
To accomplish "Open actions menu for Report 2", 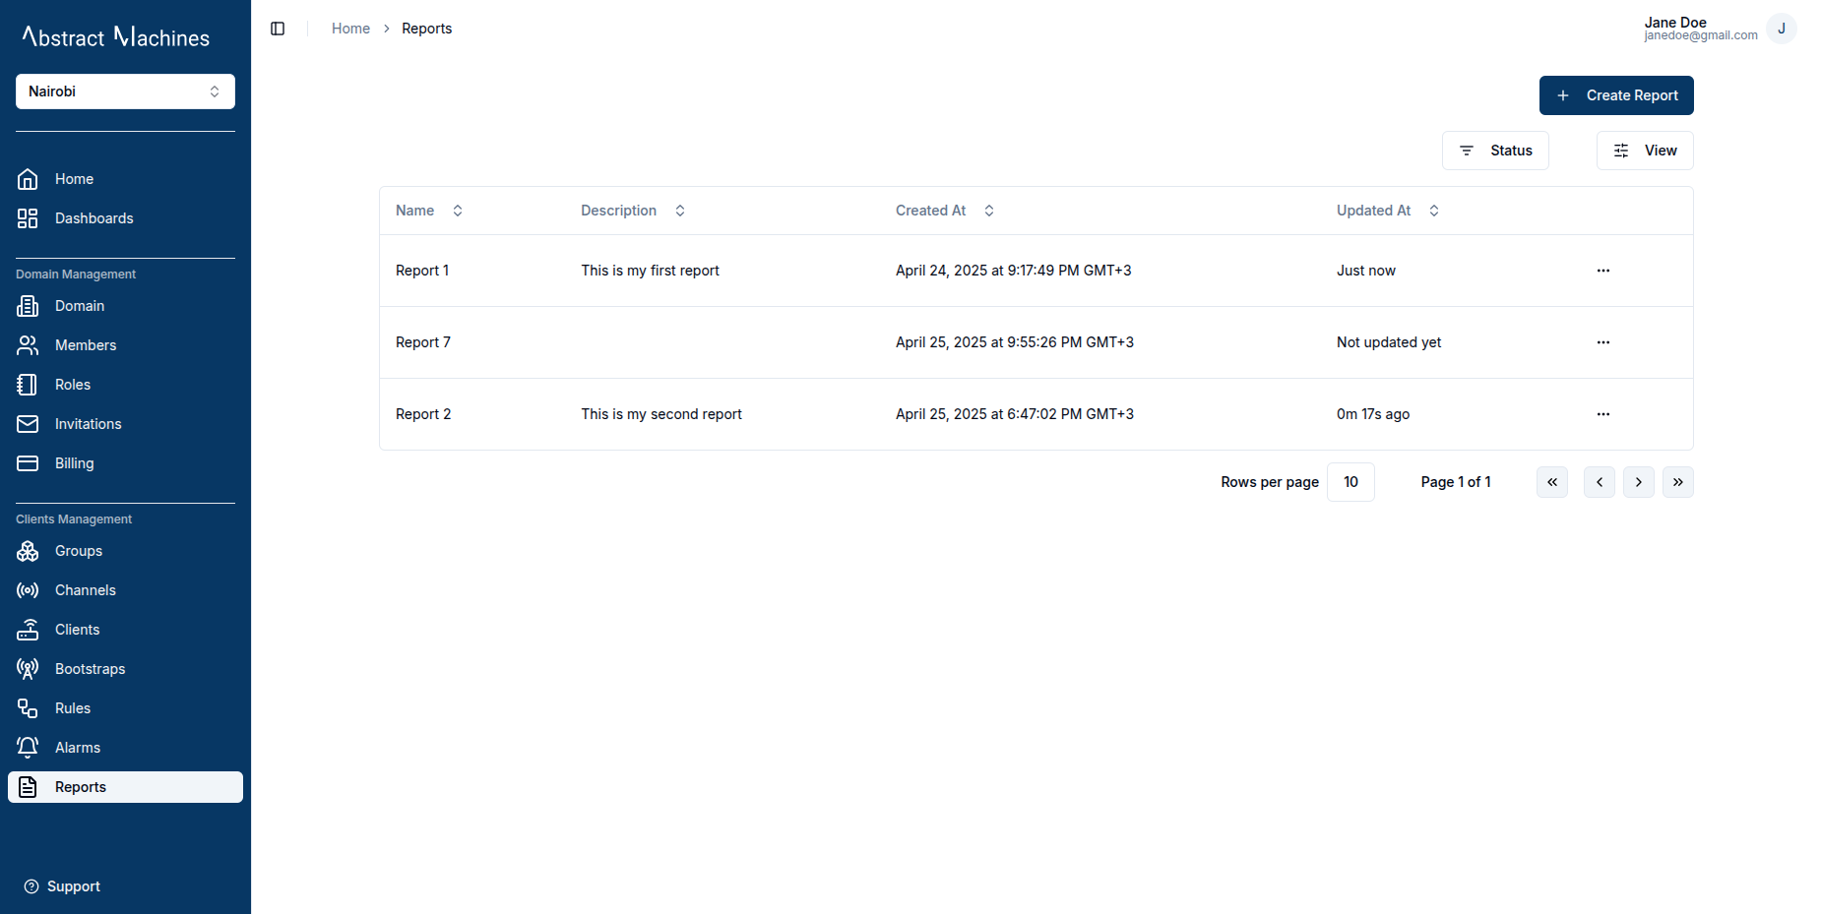I will [1603, 414].
